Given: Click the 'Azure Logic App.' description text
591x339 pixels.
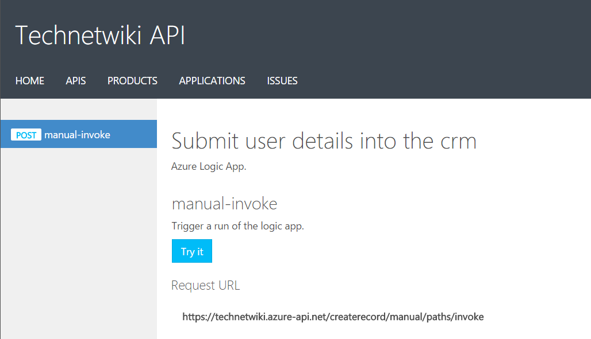Looking at the screenshot, I should [x=209, y=166].
